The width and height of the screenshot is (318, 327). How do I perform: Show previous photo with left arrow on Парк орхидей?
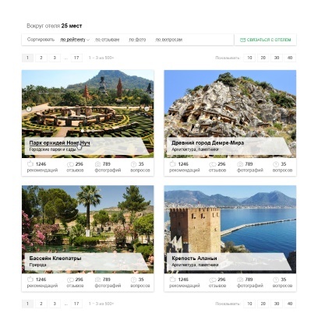(x=29, y=109)
